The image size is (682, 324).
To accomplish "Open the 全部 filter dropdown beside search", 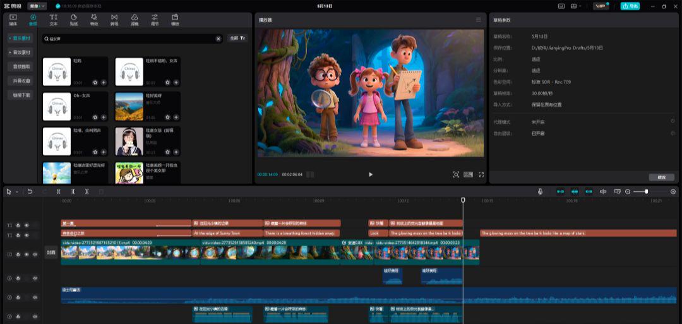I will tap(237, 39).
